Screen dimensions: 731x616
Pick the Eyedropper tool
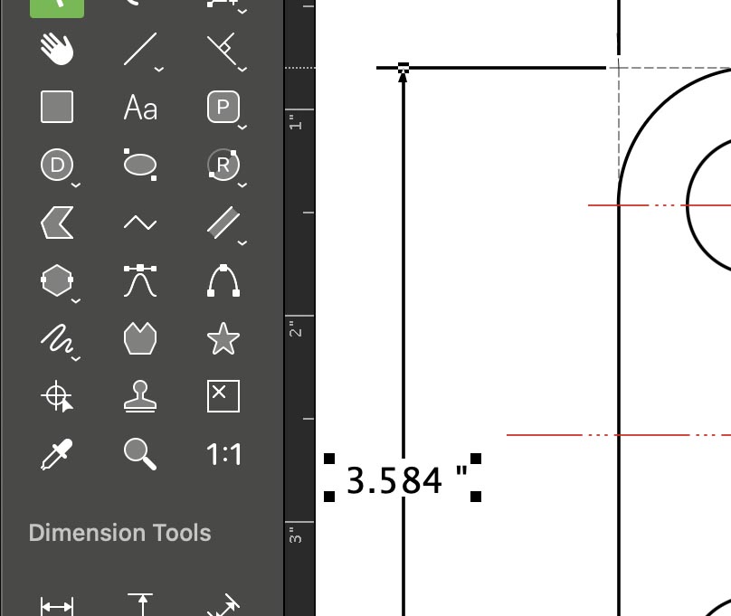coord(56,453)
